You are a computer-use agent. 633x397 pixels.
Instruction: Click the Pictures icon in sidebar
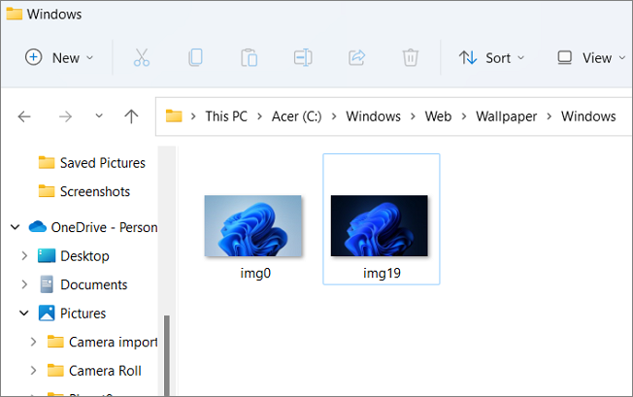pos(47,314)
